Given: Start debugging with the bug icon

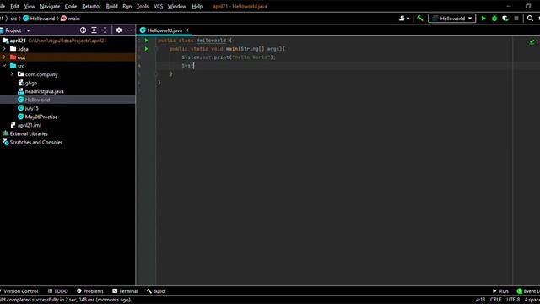Looking at the screenshot, I should point(494,19).
